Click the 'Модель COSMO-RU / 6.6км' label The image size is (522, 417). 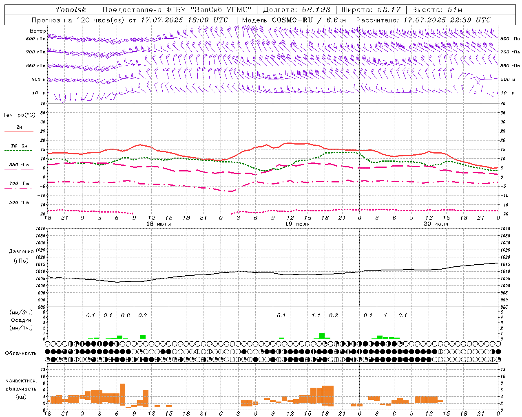tap(294, 20)
